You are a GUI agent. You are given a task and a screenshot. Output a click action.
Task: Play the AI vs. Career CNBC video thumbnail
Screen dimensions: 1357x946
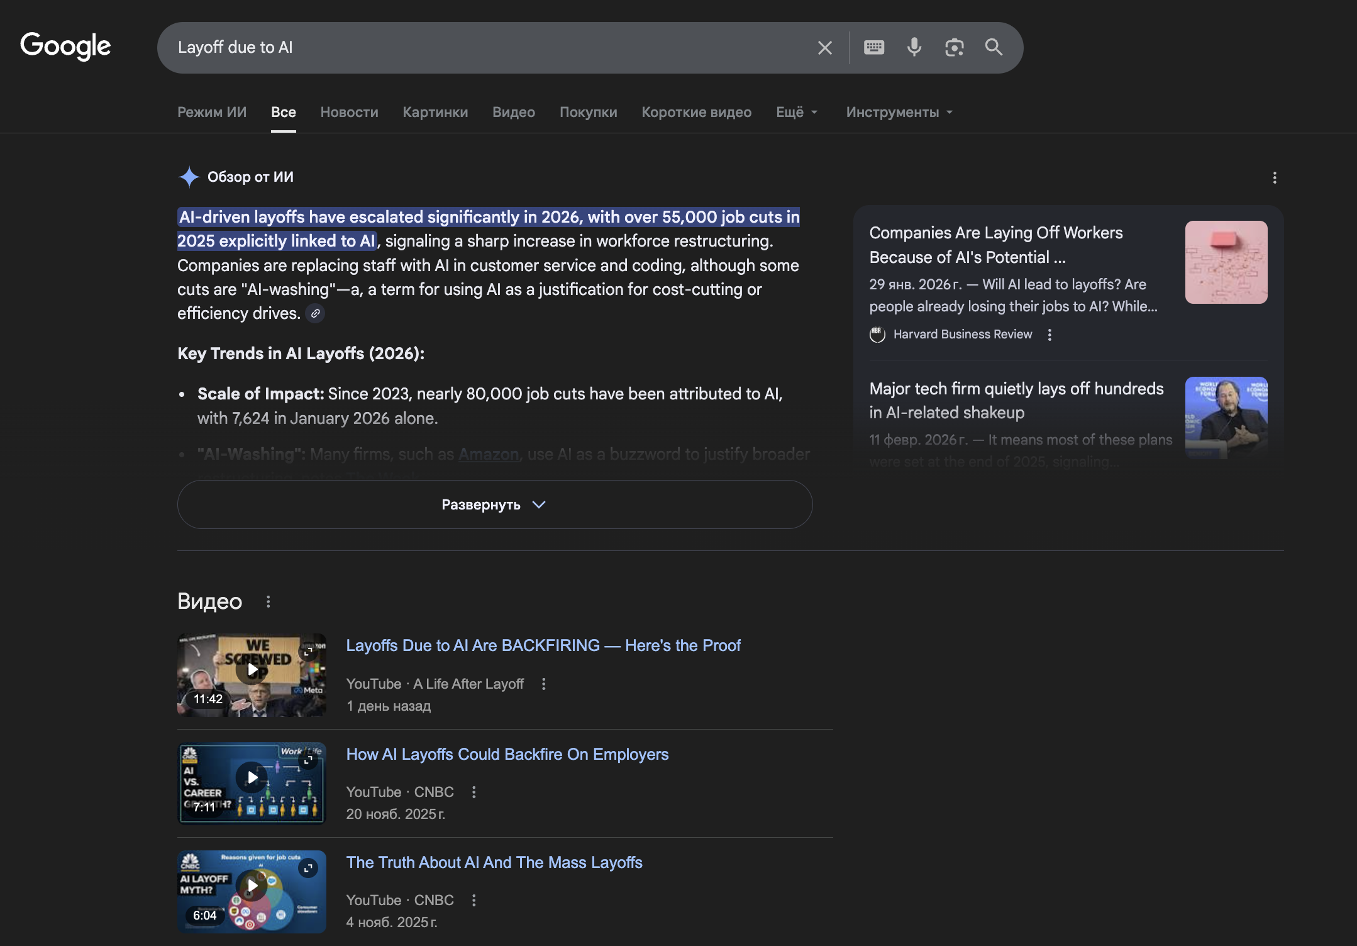point(252,777)
